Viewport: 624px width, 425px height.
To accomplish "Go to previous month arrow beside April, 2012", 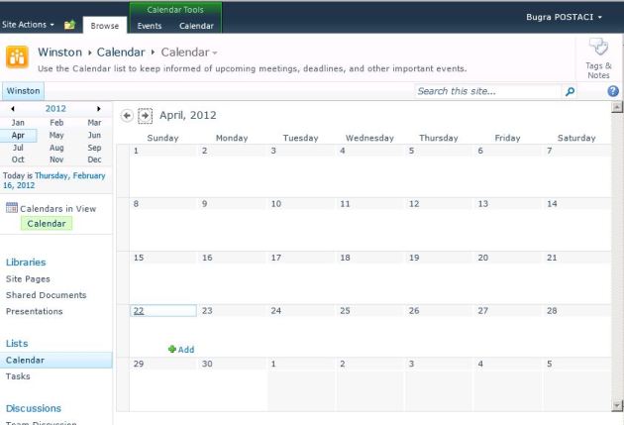I will [x=126, y=115].
